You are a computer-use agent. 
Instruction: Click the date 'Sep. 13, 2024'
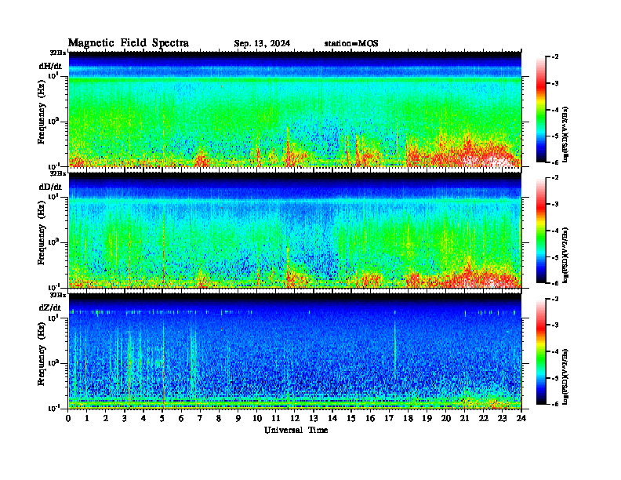(x=262, y=44)
